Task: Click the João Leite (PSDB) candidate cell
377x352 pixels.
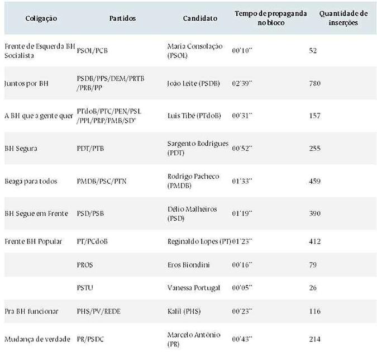Action: click(x=194, y=83)
